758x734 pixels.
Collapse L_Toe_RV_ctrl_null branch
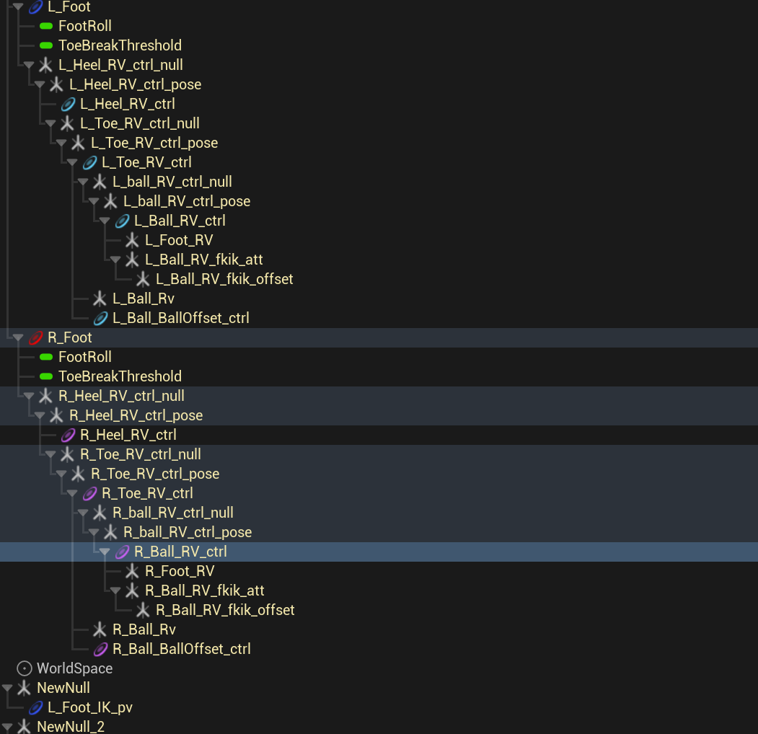click(x=50, y=123)
